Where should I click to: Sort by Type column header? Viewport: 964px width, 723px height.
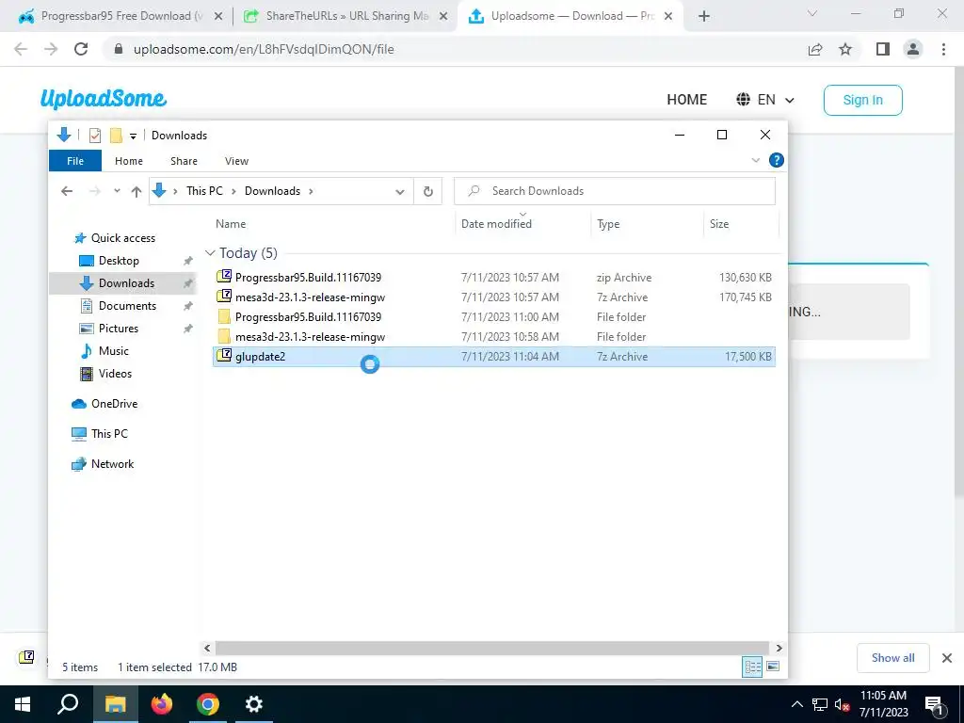(608, 224)
